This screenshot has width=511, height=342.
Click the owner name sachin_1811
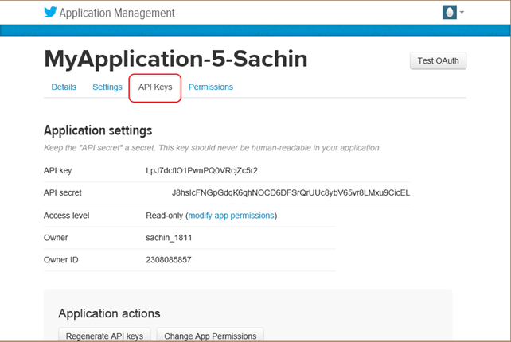pos(169,238)
